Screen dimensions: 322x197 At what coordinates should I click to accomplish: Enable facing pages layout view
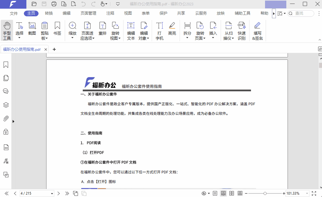(x=231, y=193)
